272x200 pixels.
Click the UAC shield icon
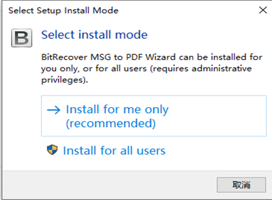pos(52,150)
